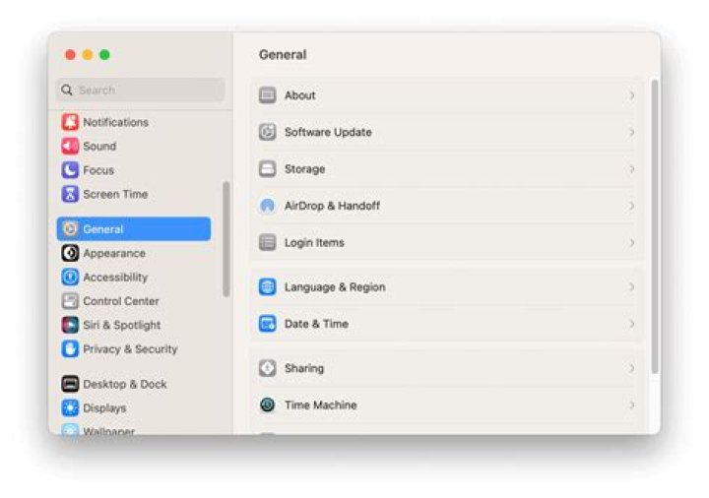709x498 pixels.
Task: Click the Date & Time label
Action: click(316, 324)
